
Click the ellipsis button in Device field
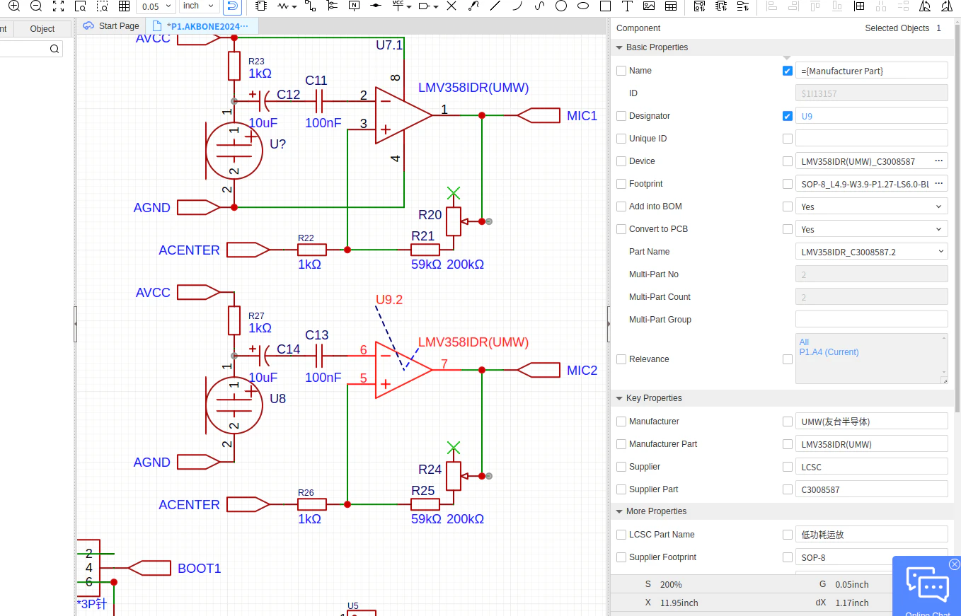(939, 161)
